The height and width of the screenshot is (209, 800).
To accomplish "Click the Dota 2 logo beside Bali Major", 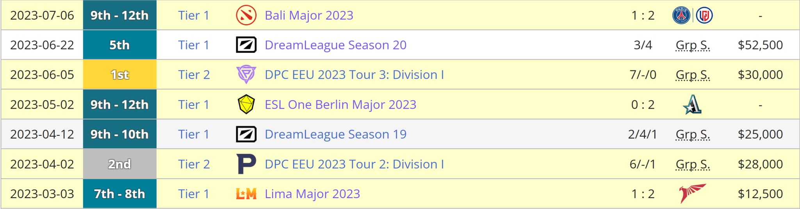I will pos(246,16).
